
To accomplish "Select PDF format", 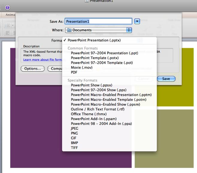I will [109, 72].
